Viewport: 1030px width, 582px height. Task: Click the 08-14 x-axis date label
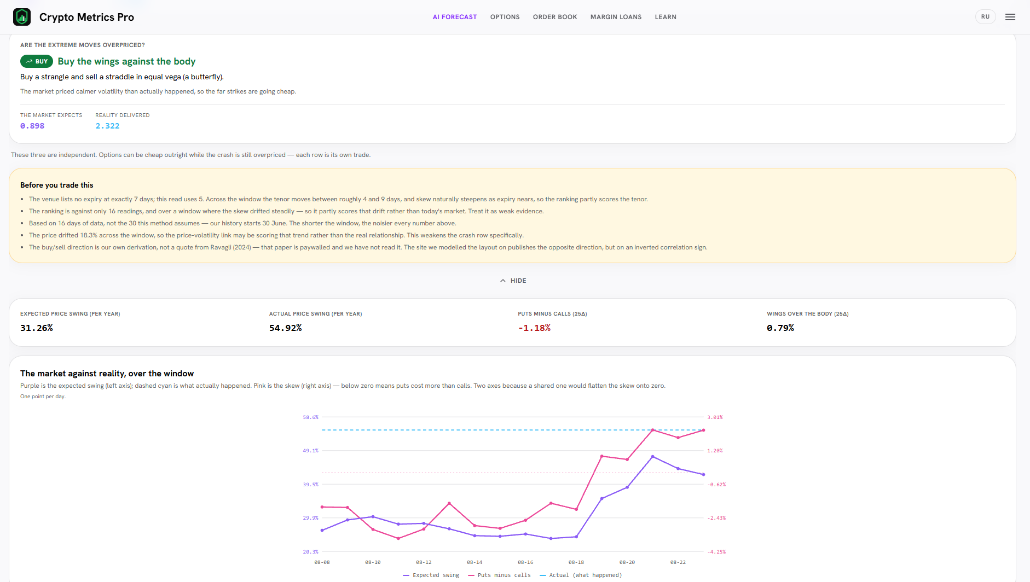[475, 562]
